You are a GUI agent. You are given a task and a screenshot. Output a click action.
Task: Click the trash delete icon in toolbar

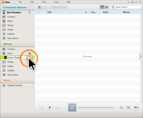(x=45, y=7)
